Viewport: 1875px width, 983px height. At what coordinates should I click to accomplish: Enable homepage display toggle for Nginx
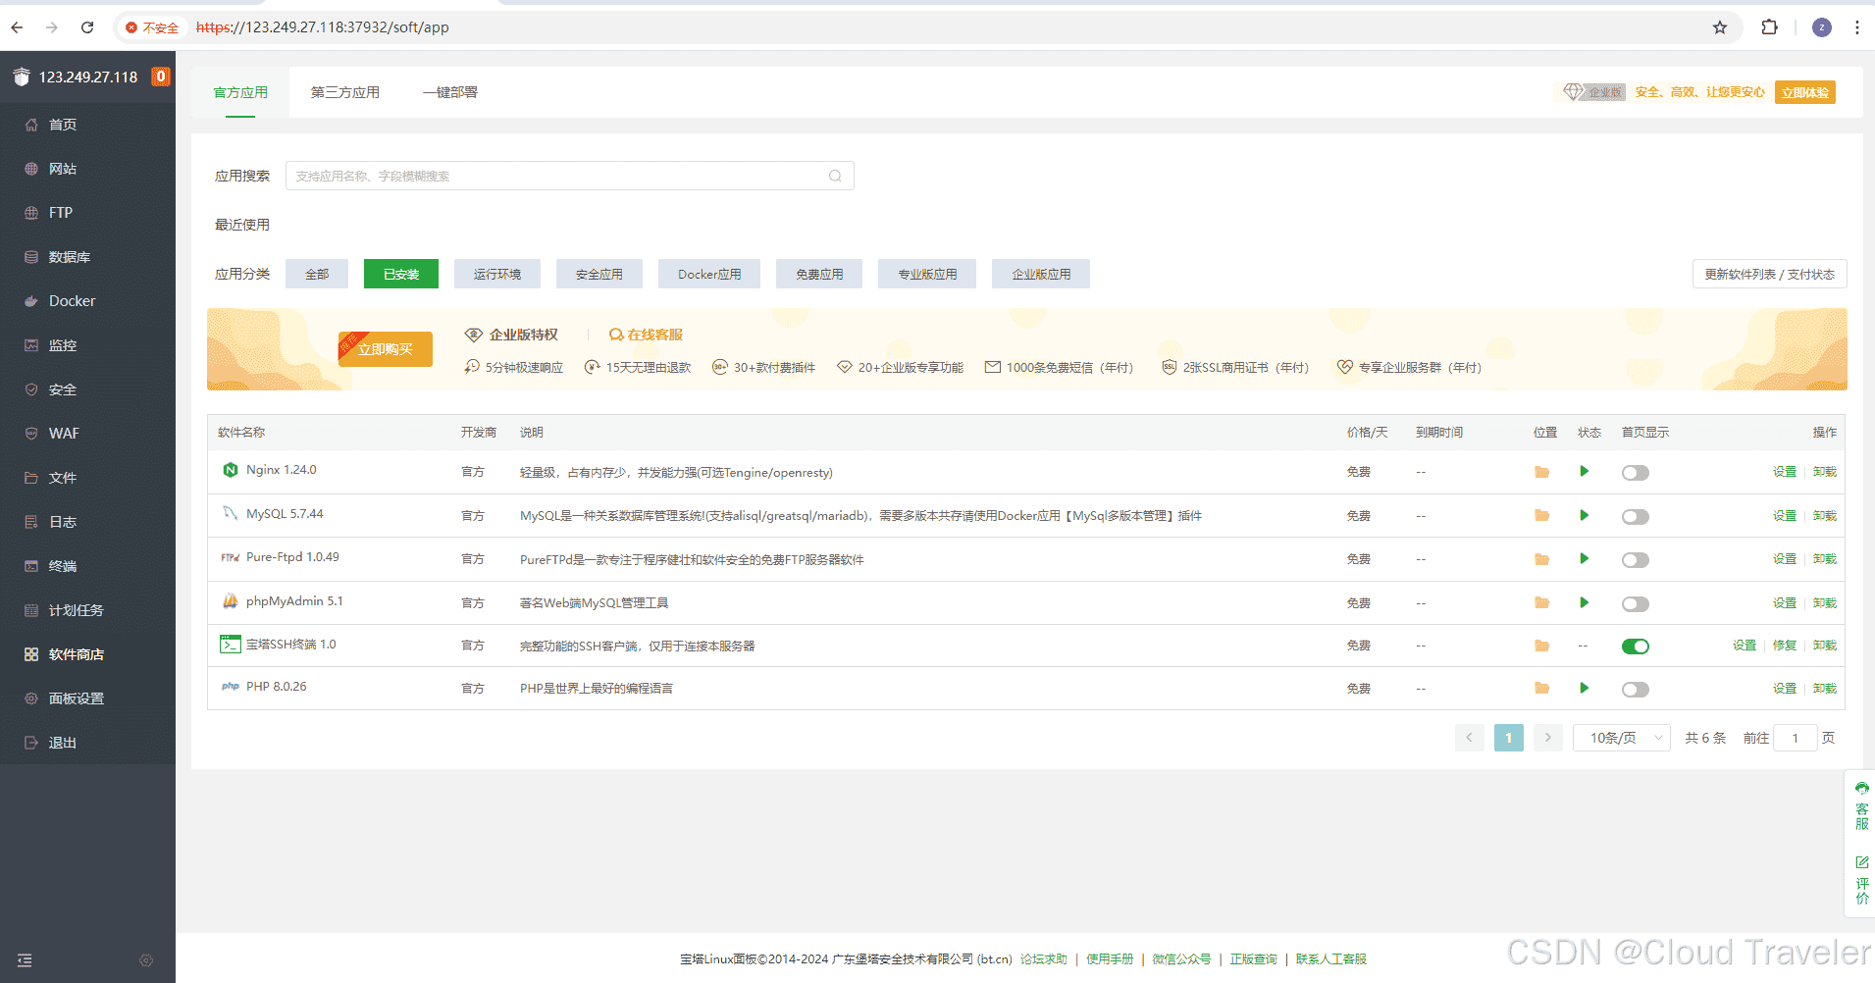click(x=1635, y=472)
